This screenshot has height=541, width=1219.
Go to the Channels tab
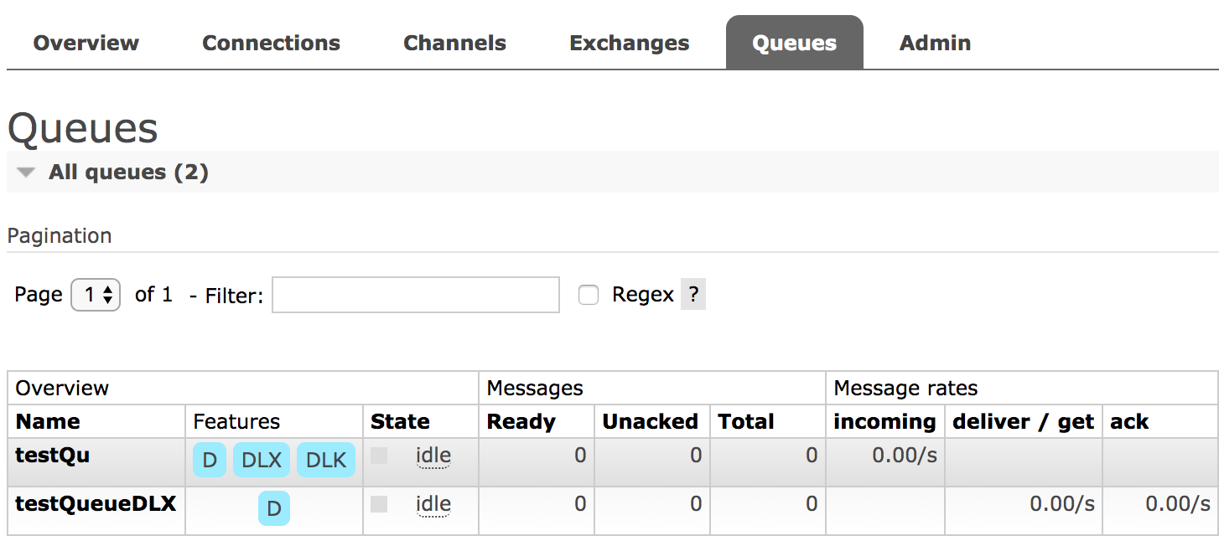(x=454, y=43)
